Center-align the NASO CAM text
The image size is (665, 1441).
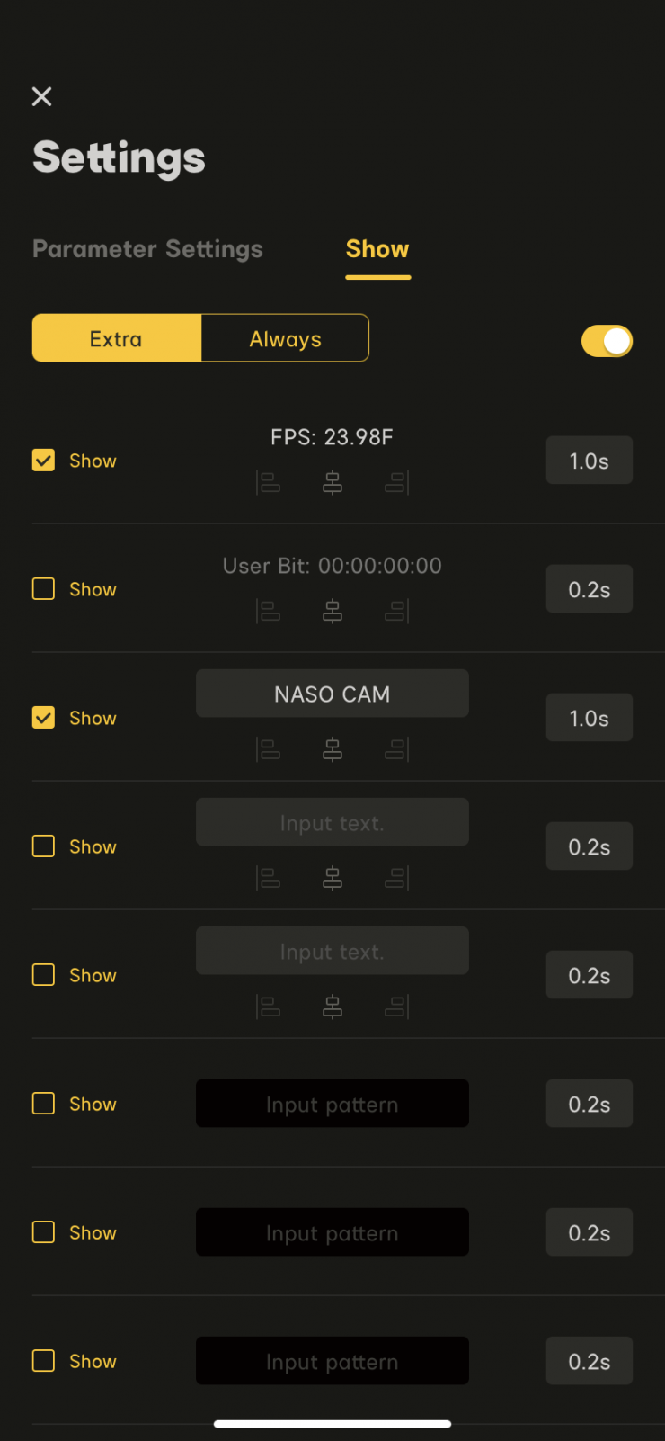tap(332, 749)
